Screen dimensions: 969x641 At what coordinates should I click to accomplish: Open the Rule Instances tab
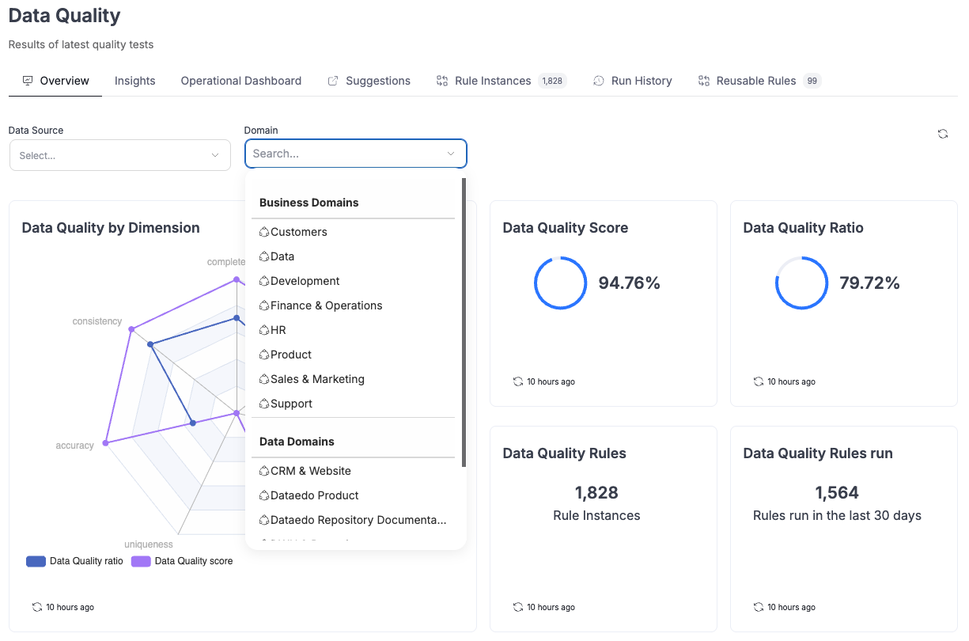502,81
